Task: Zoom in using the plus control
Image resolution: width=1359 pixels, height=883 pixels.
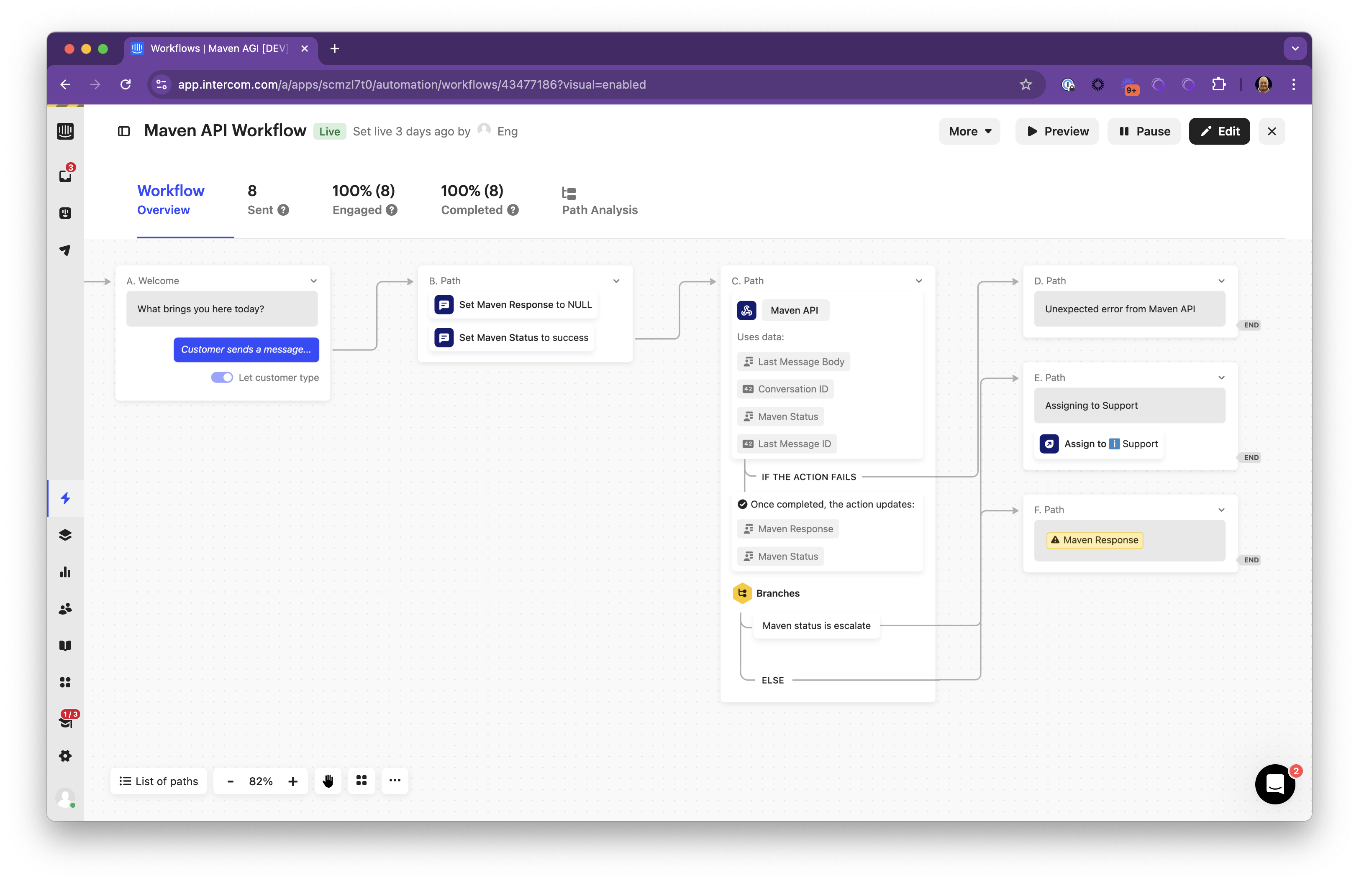Action: click(292, 781)
